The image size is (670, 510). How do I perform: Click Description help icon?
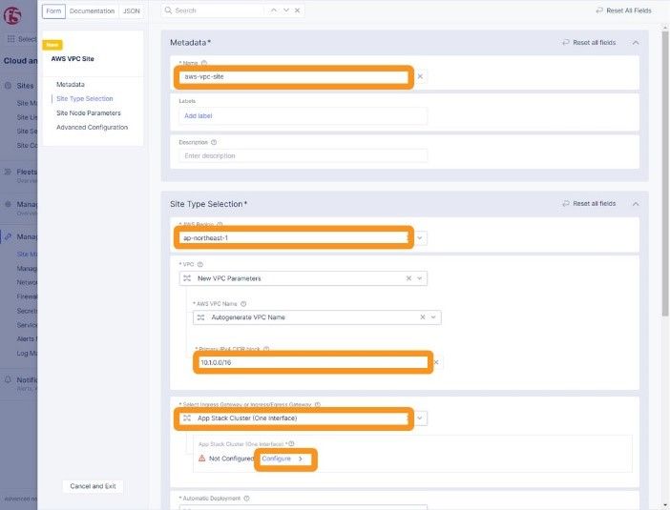pyautogui.click(x=214, y=142)
